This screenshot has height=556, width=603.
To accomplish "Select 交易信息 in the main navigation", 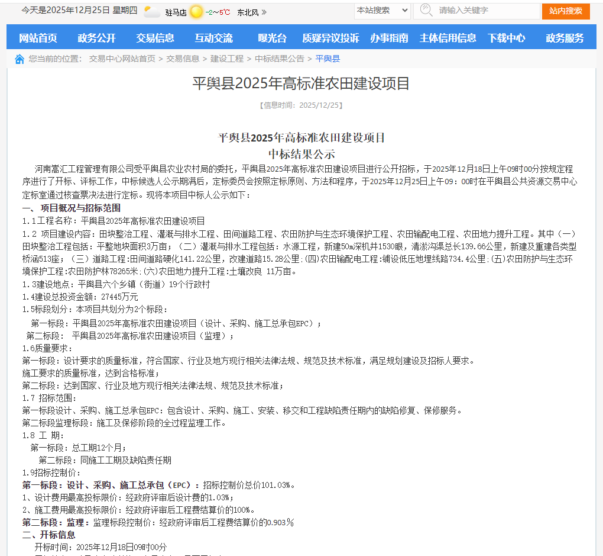I will (x=155, y=38).
